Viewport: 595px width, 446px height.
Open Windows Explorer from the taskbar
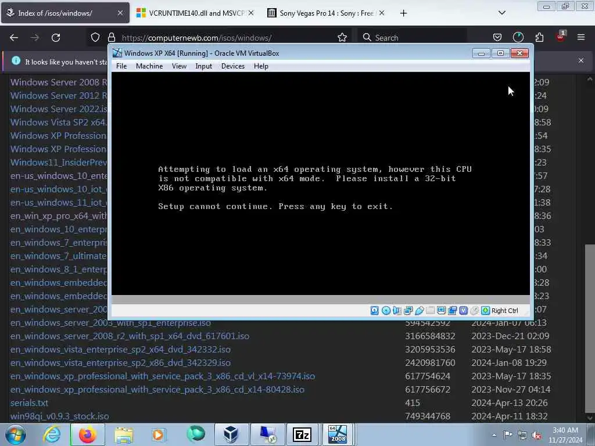tap(124, 434)
